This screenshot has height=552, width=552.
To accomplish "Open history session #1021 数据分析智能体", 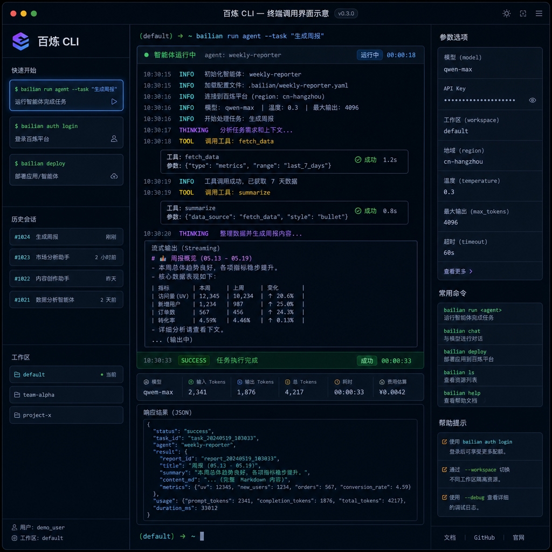I will 66,300.
